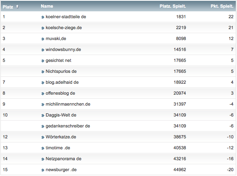237x176 pixels.
Task: Click arrow icon before newsburger .de
Action: 43,170
